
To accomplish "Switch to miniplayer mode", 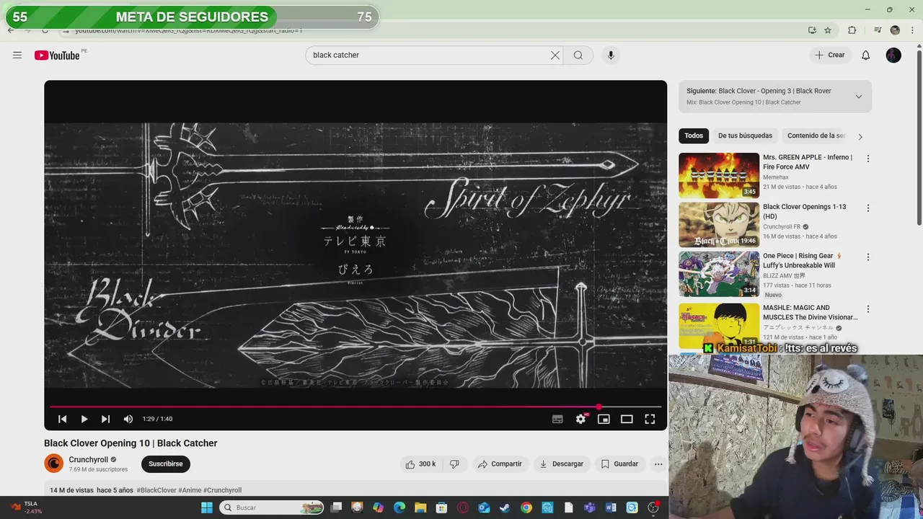I will click(x=604, y=419).
